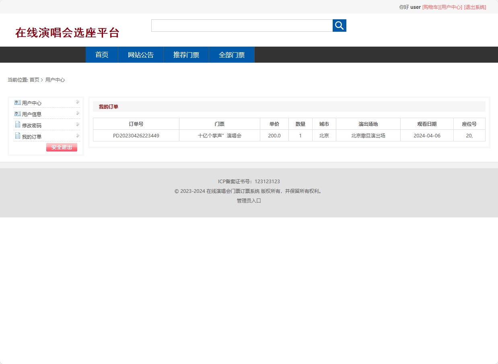Open the 购物车 link in header

[x=430, y=7]
